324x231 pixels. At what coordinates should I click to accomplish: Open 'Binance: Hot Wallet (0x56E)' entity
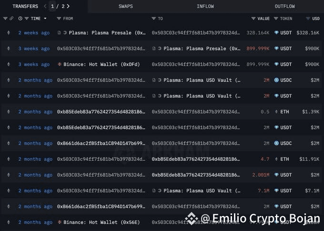[x=101, y=222]
